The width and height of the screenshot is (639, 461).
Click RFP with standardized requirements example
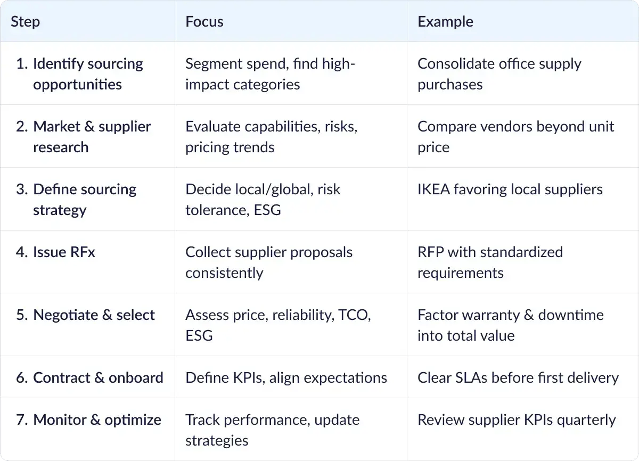pyautogui.click(x=490, y=262)
